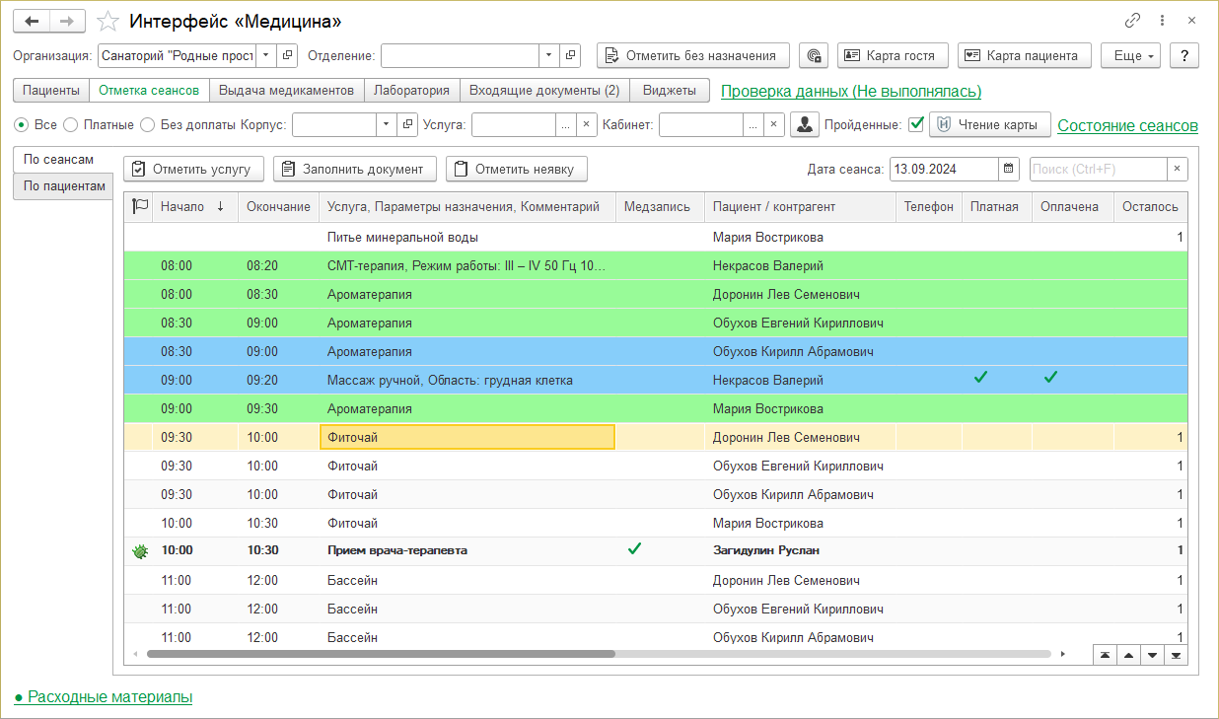Jump to last row of the table

[1175, 655]
